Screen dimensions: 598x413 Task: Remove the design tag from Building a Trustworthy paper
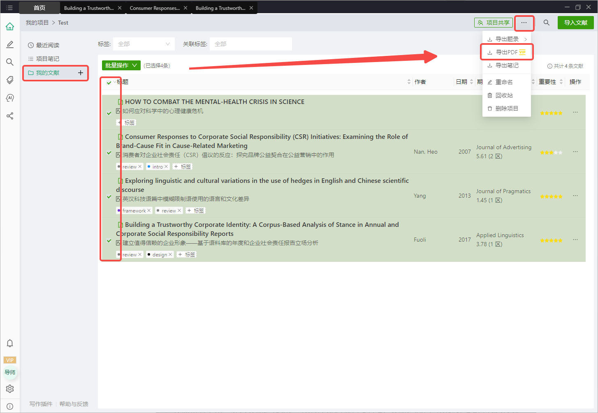(170, 254)
